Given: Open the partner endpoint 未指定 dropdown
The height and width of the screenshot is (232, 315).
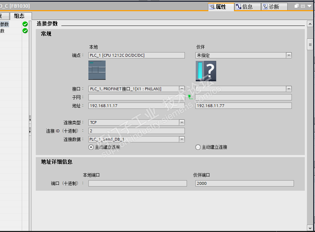Looking at the screenshot, I should [289, 55].
